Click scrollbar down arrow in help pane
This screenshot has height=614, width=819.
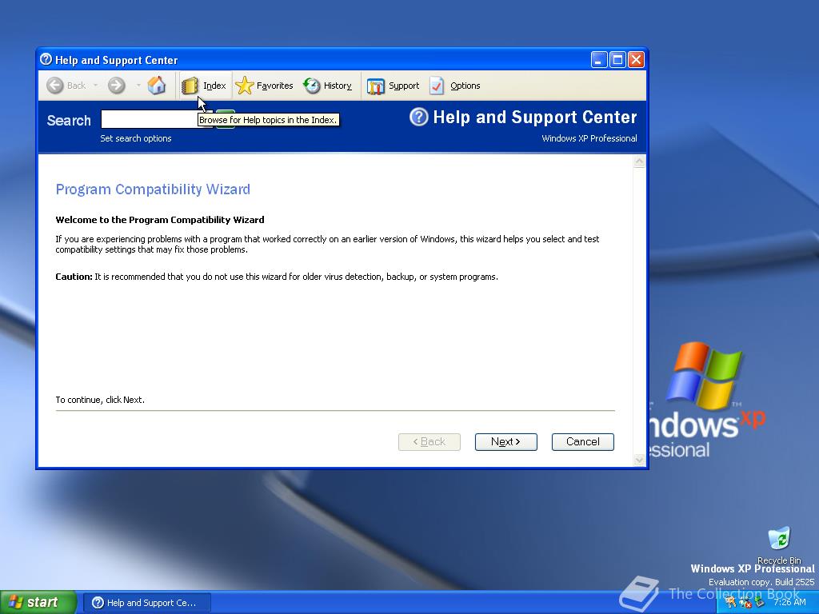pos(639,460)
